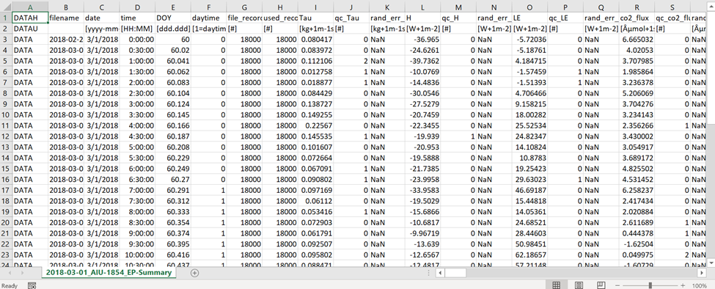The image size is (715, 289).
Task: Click the Ready status indicator
Action: coord(9,286)
